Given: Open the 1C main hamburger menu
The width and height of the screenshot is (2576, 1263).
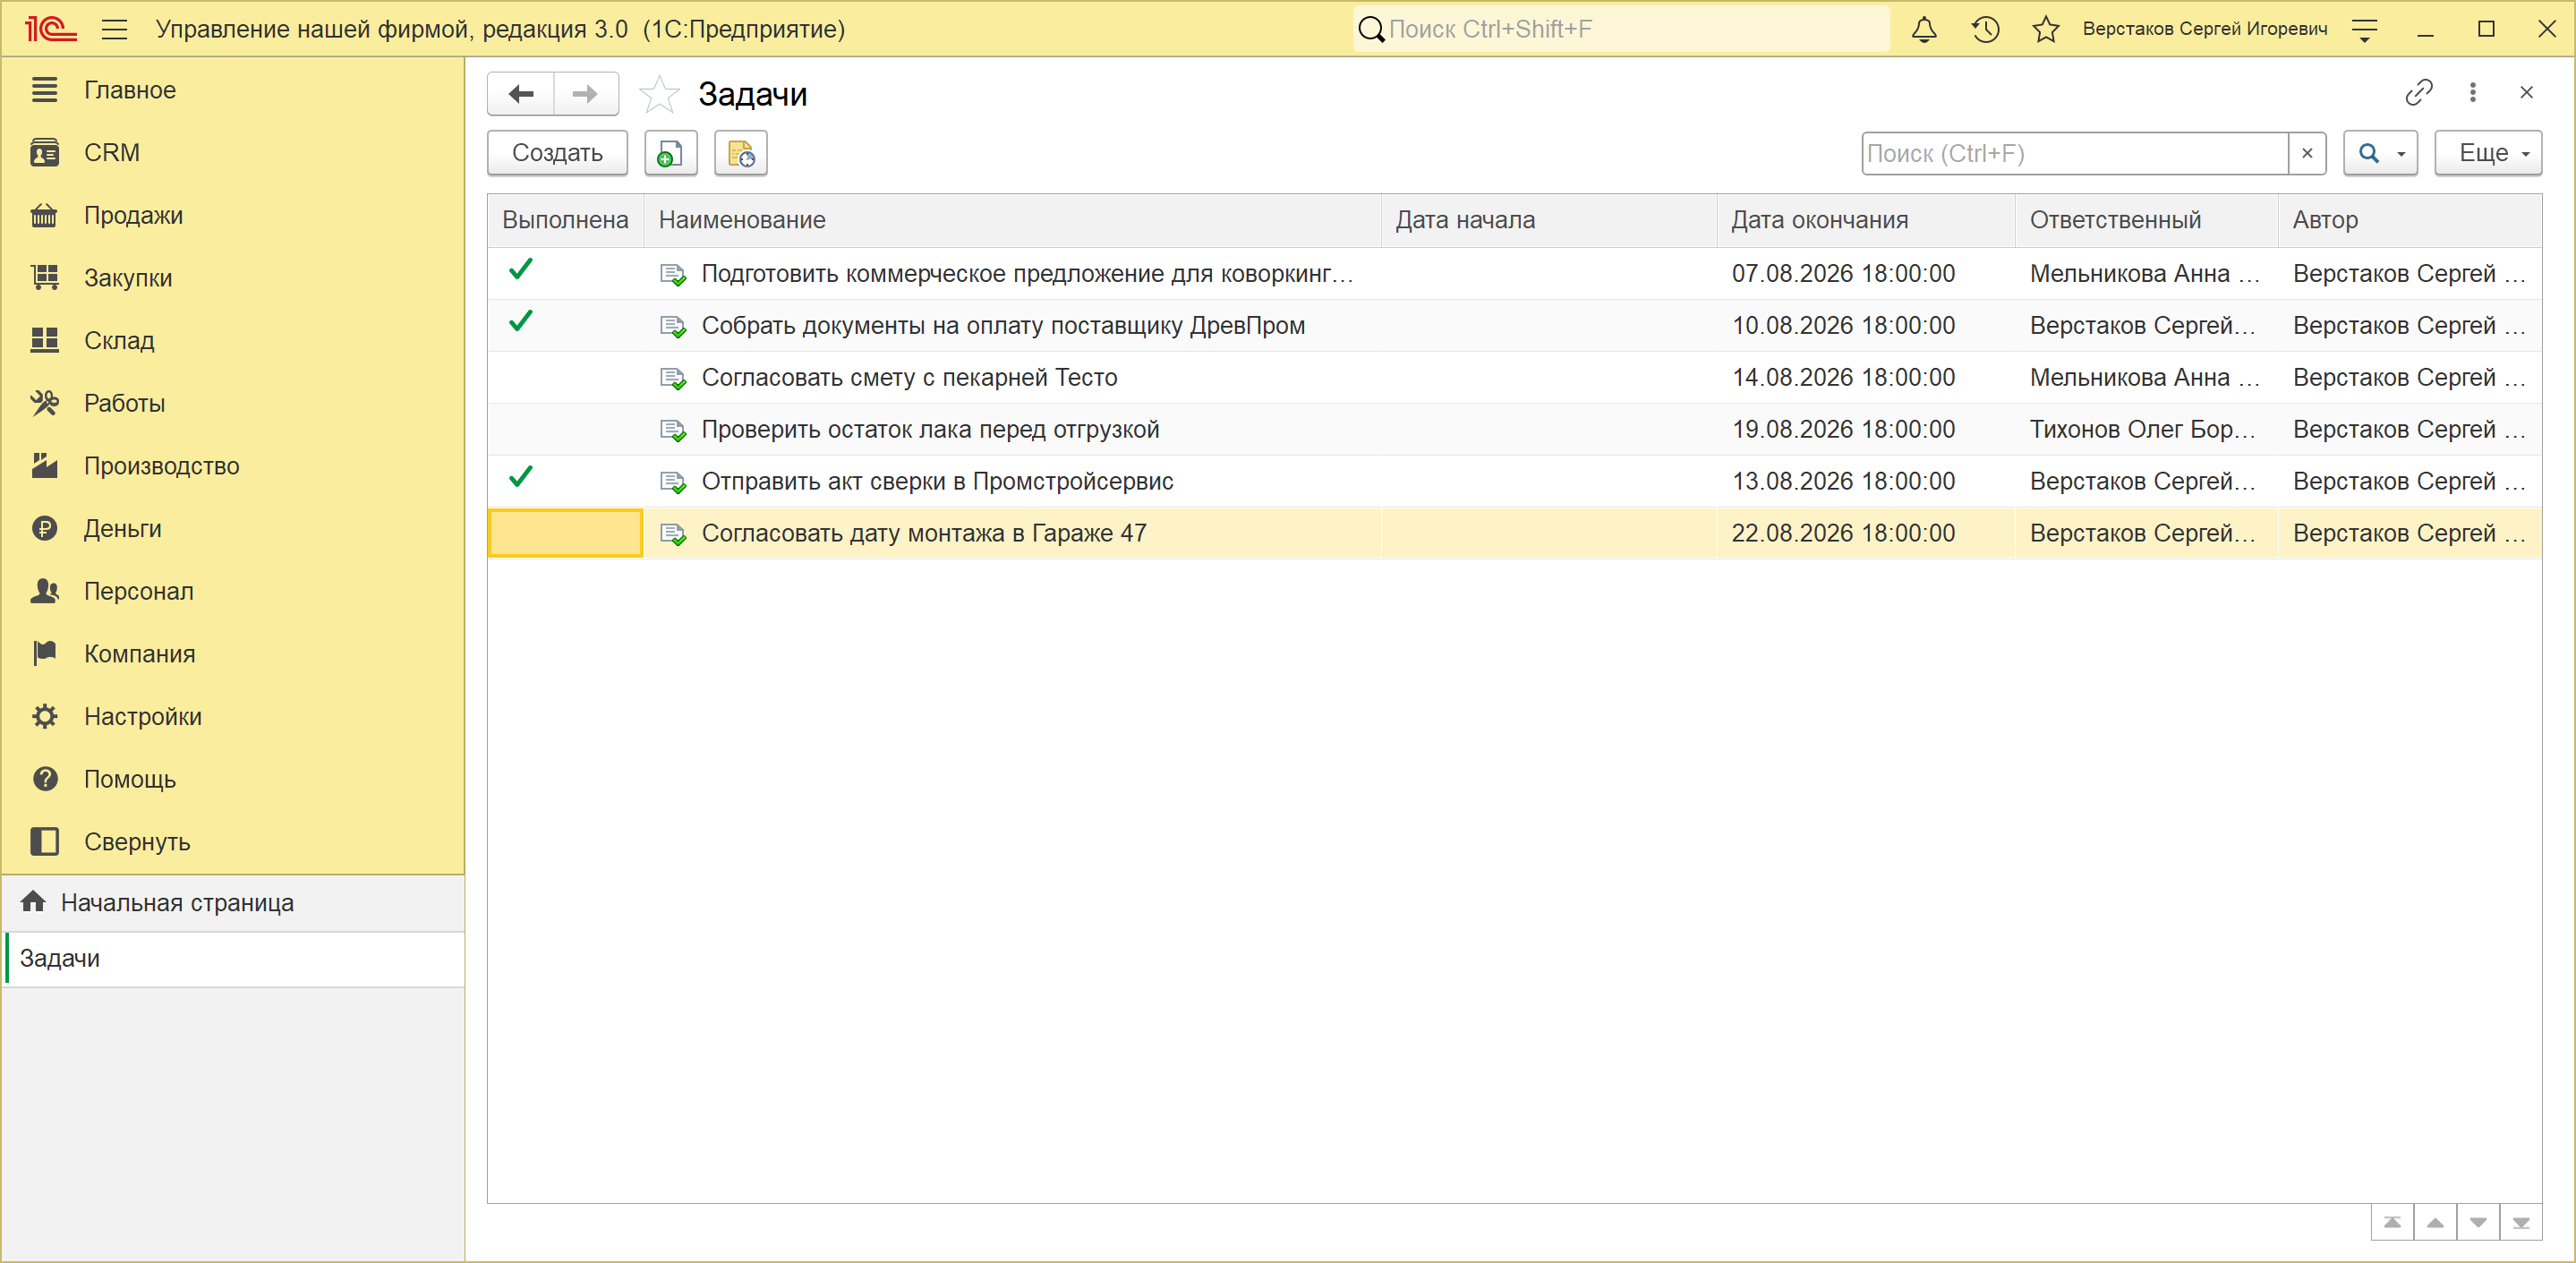Looking at the screenshot, I should (115, 29).
